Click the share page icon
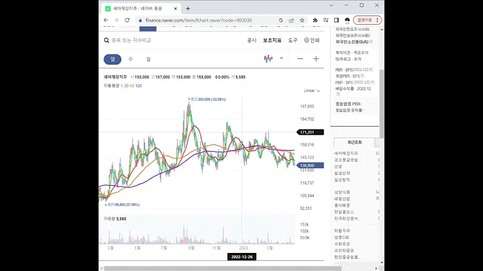The height and width of the screenshot is (271, 483). (x=291, y=20)
